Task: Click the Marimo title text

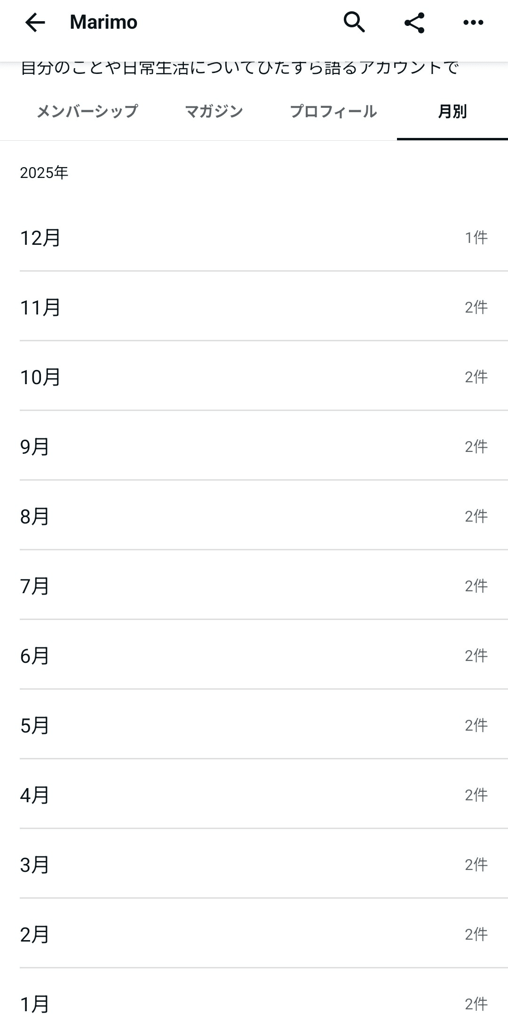Action: (x=103, y=22)
